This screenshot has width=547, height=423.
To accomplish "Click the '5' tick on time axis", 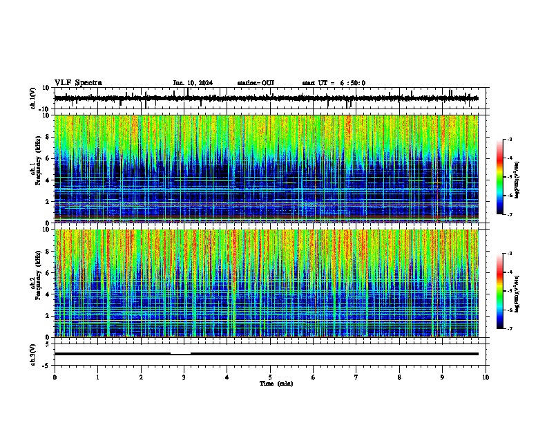I will coord(270,377).
